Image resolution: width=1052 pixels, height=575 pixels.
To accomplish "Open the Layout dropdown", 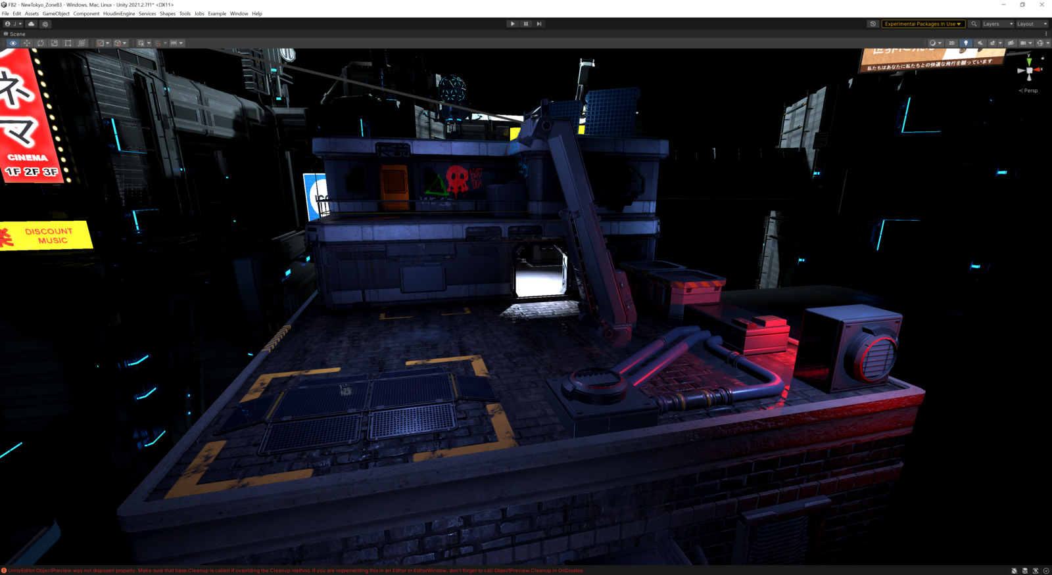I will (x=1031, y=24).
